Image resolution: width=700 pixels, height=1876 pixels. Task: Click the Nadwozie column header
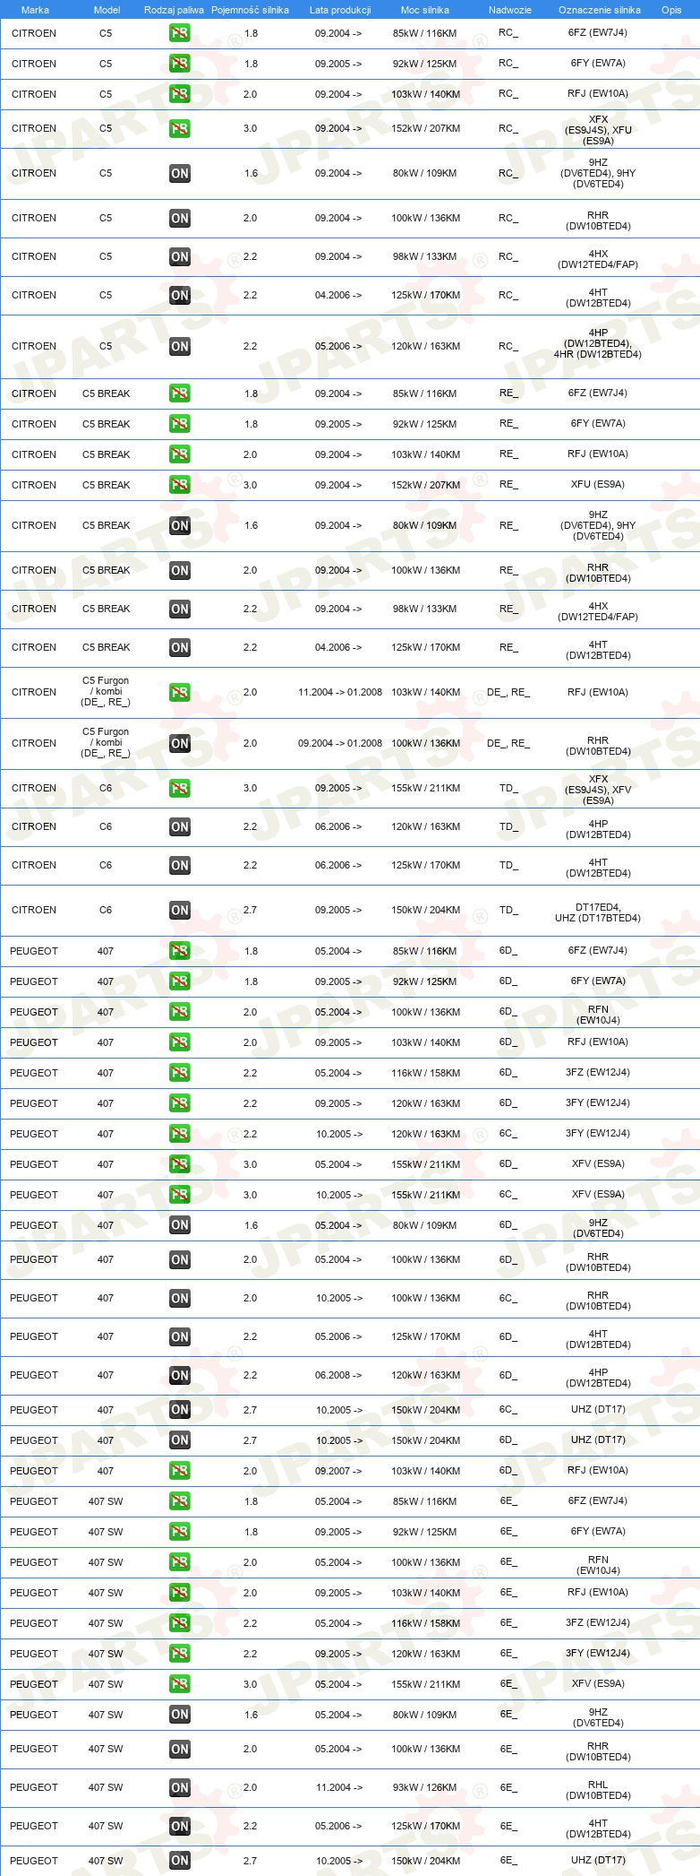[x=510, y=10]
